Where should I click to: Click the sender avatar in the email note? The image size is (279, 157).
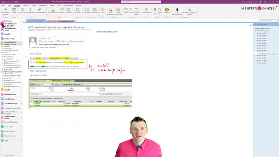[x=33, y=42]
